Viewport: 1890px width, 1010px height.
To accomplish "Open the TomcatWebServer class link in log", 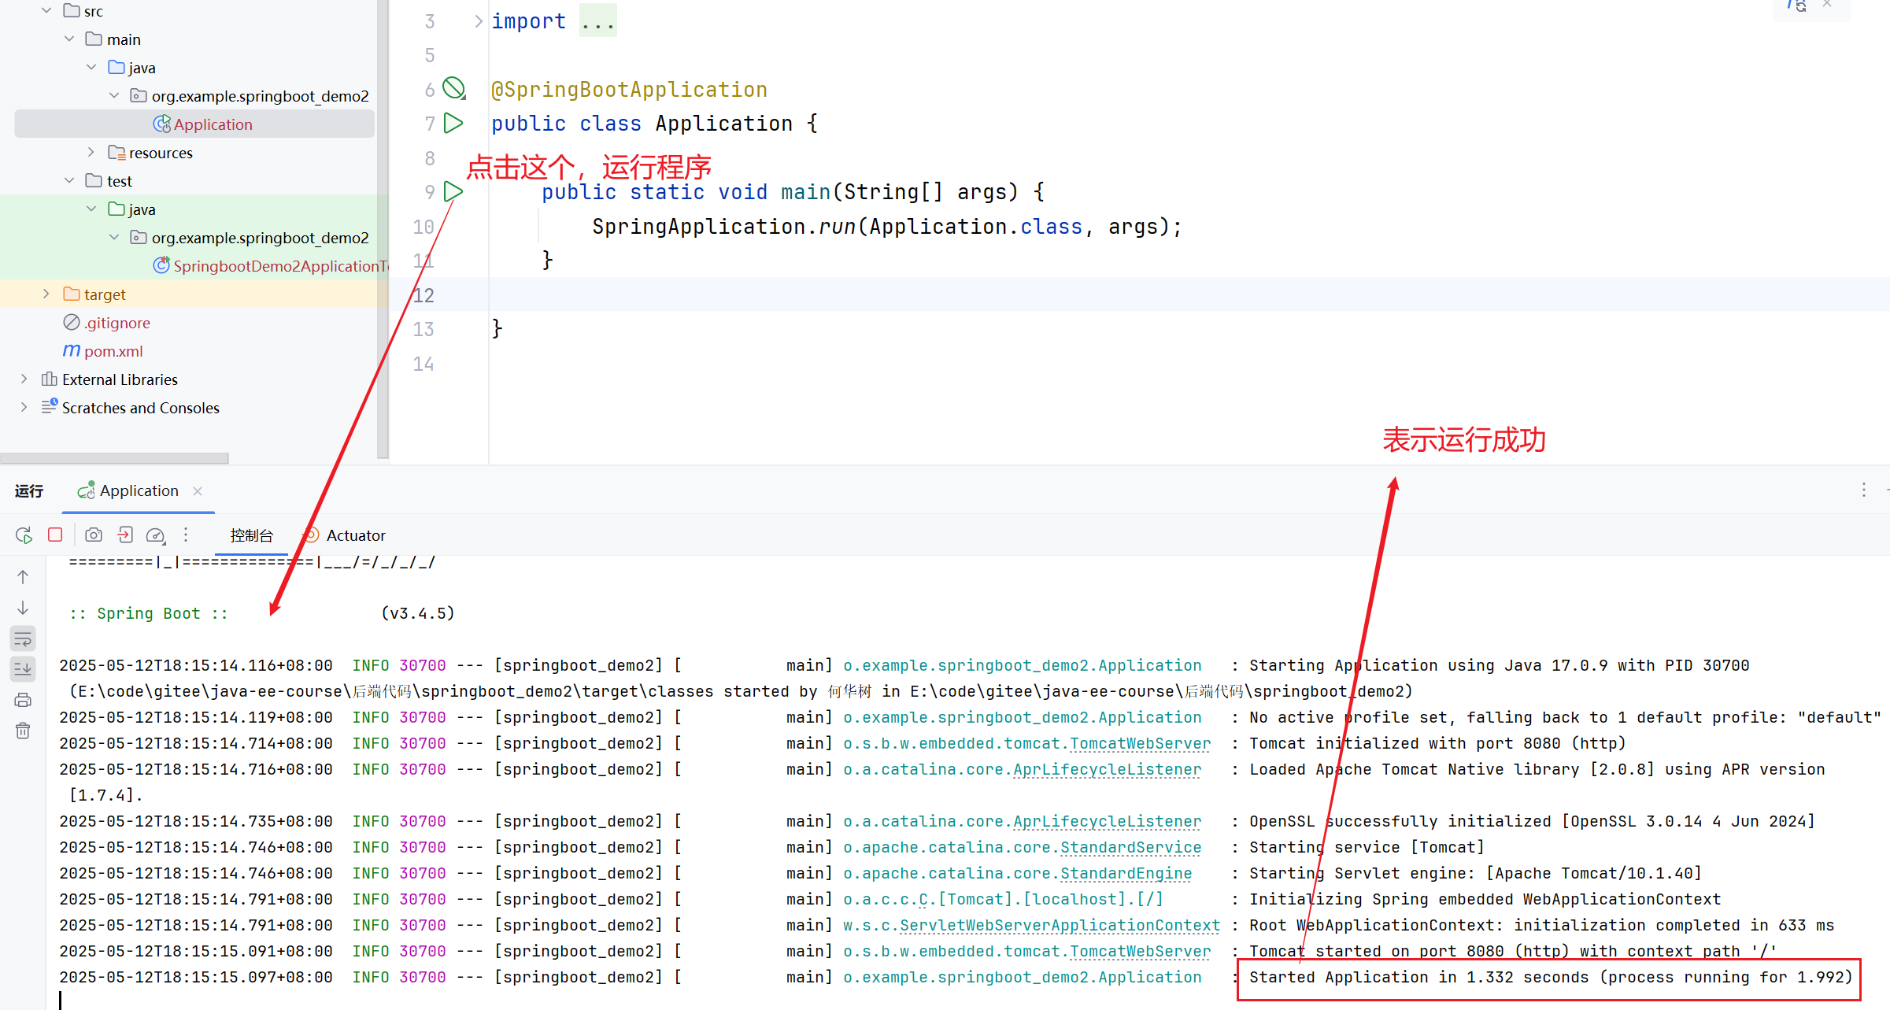I will coord(1140,743).
